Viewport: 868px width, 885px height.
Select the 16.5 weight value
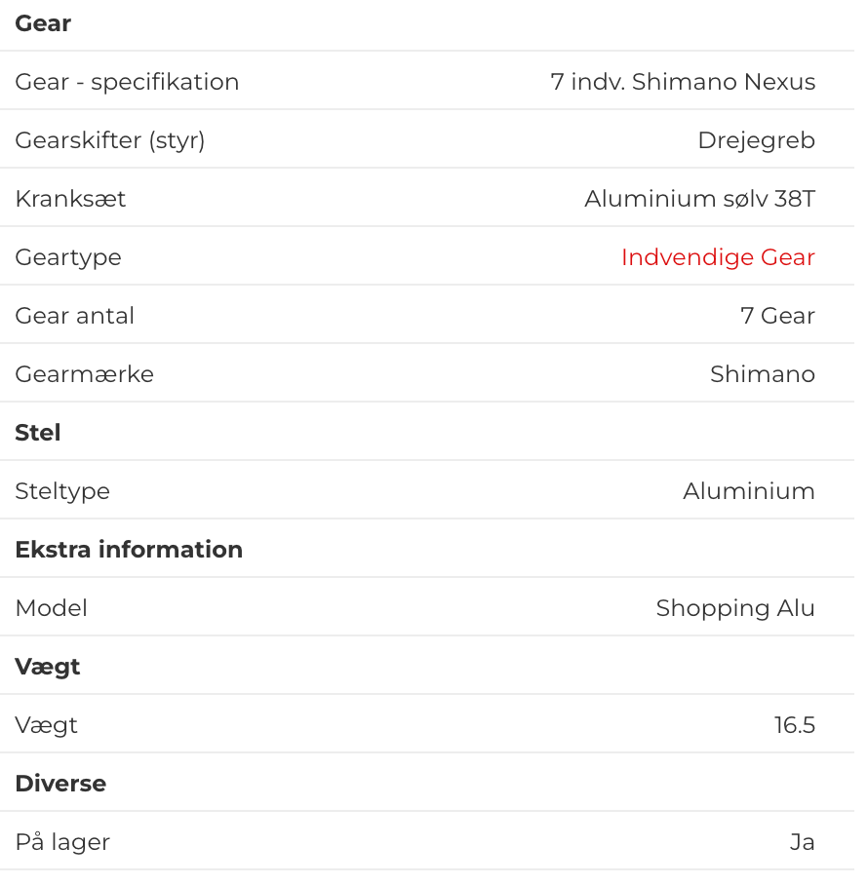(x=795, y=725)
